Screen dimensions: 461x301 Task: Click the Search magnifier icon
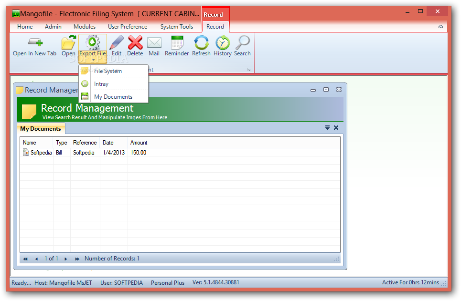click(243, 42)
